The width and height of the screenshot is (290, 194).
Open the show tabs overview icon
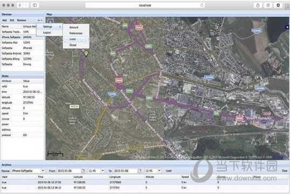point(268,5)
